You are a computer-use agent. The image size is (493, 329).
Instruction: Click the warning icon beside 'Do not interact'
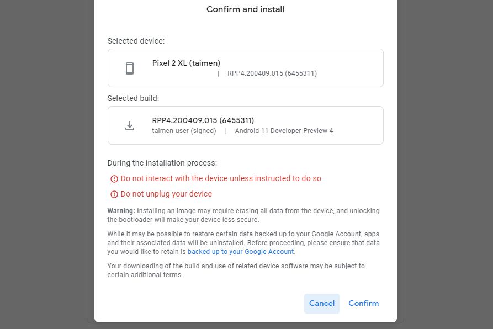[x=114, y=179]
